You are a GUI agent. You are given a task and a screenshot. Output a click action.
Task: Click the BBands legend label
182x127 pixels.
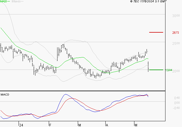16,1
